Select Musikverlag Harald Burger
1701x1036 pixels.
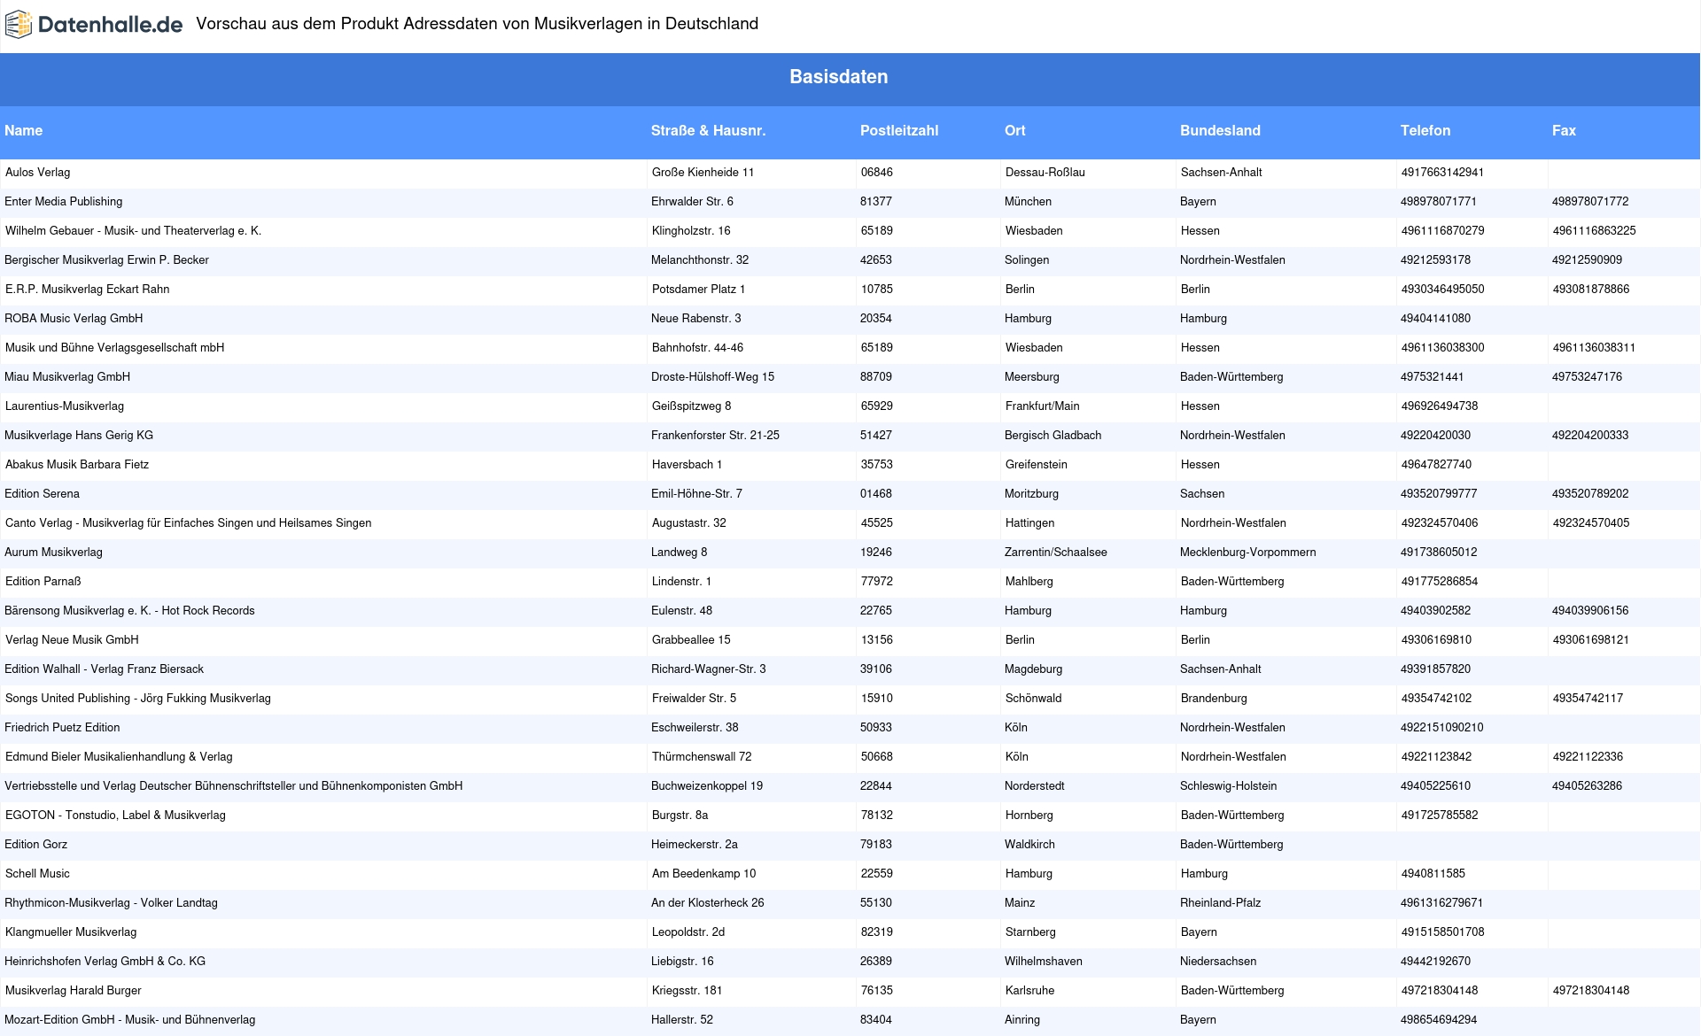[73, 991]
